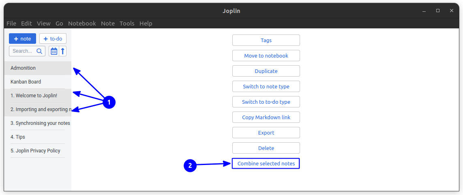
Task: Open the File menu
Action: (x=11, y=24)
